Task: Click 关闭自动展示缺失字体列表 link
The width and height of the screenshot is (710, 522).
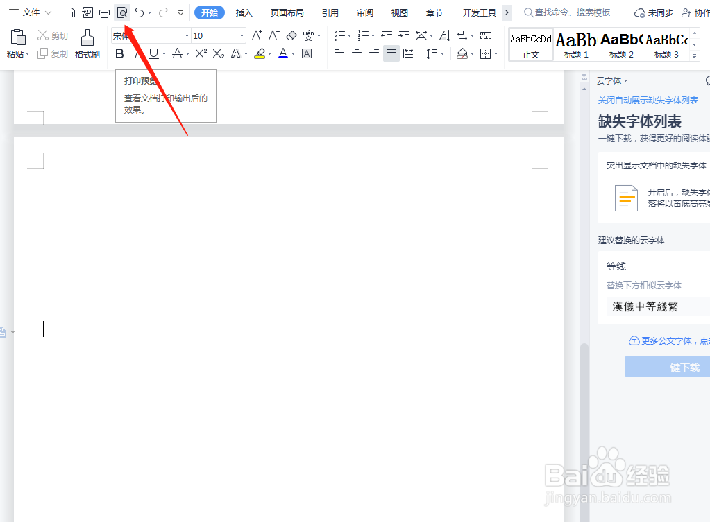Action: coord(648,100)
